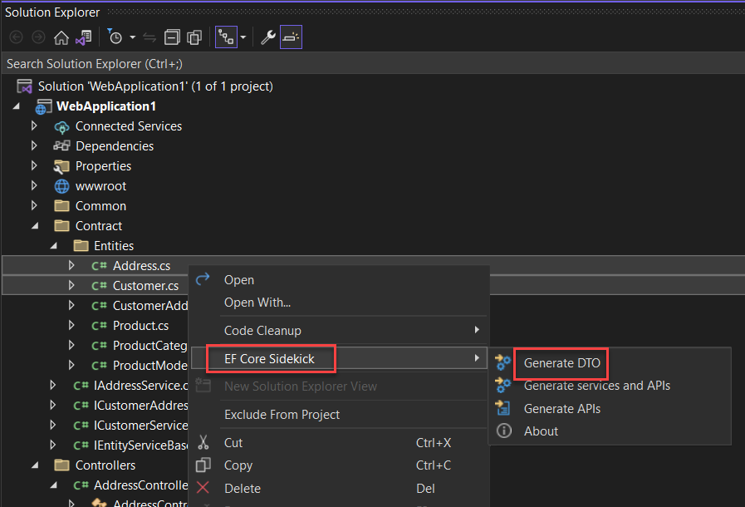Click the Switch Views toolbar icon

point(84,37)
